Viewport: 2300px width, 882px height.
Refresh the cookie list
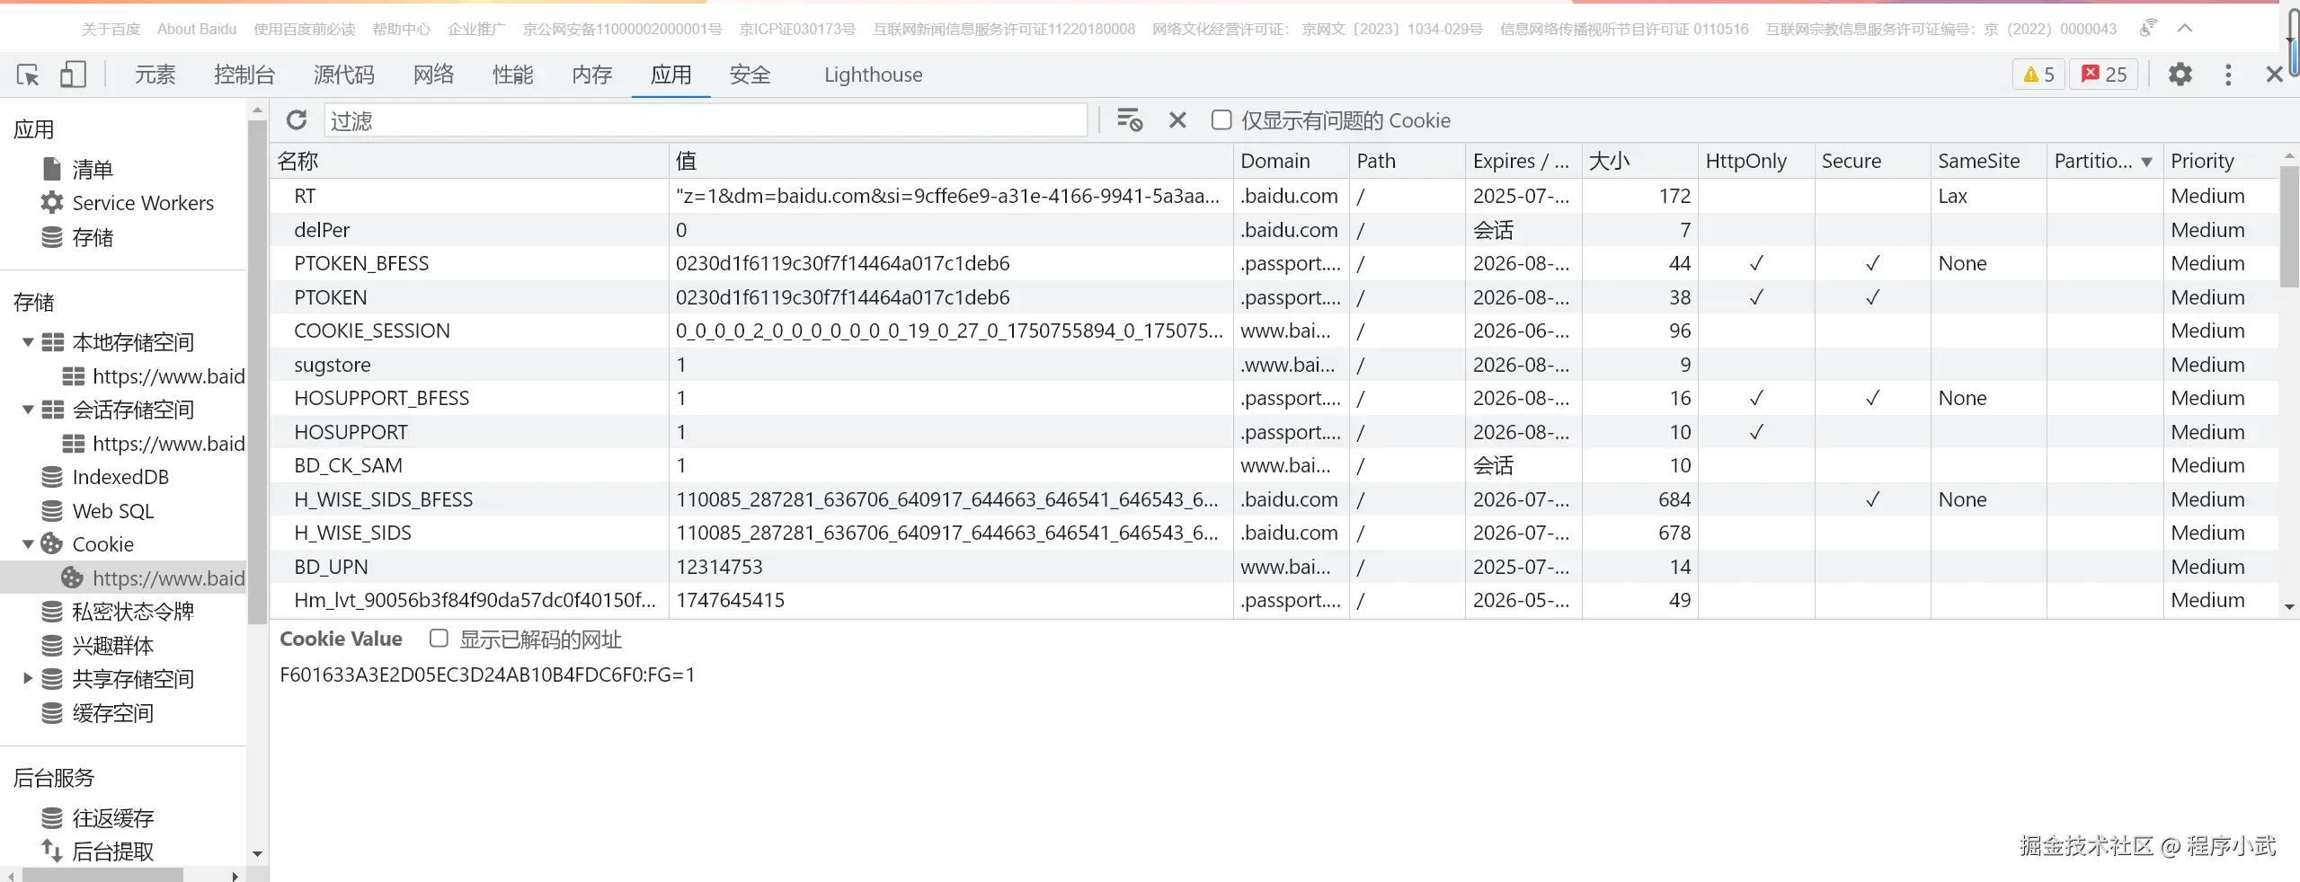(297, 119)
